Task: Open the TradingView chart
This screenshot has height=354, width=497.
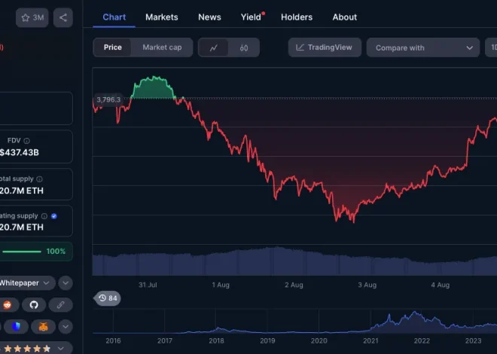Action: click(x=325, y=47)
